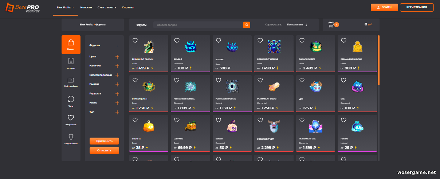Image resolution: width=440 pixels, height=179 pixels.
Task: Favorite the Dragon (West) card
Action: [x=302, y=40]
